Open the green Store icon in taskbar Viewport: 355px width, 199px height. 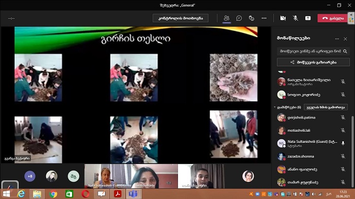pos(69,194)
